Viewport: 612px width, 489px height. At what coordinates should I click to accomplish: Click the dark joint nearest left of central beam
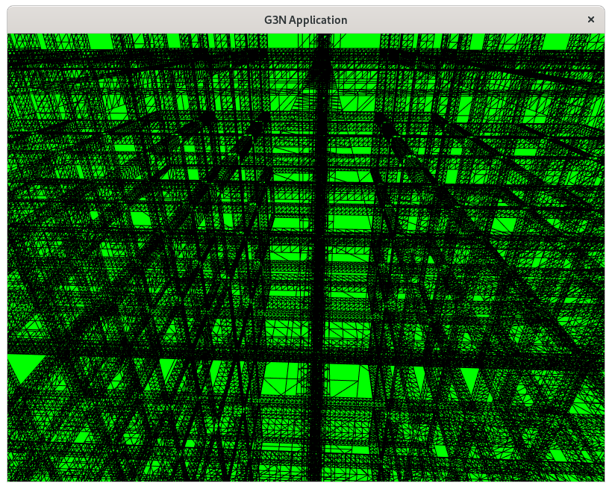pyautogui.click(x=256, y=129)
